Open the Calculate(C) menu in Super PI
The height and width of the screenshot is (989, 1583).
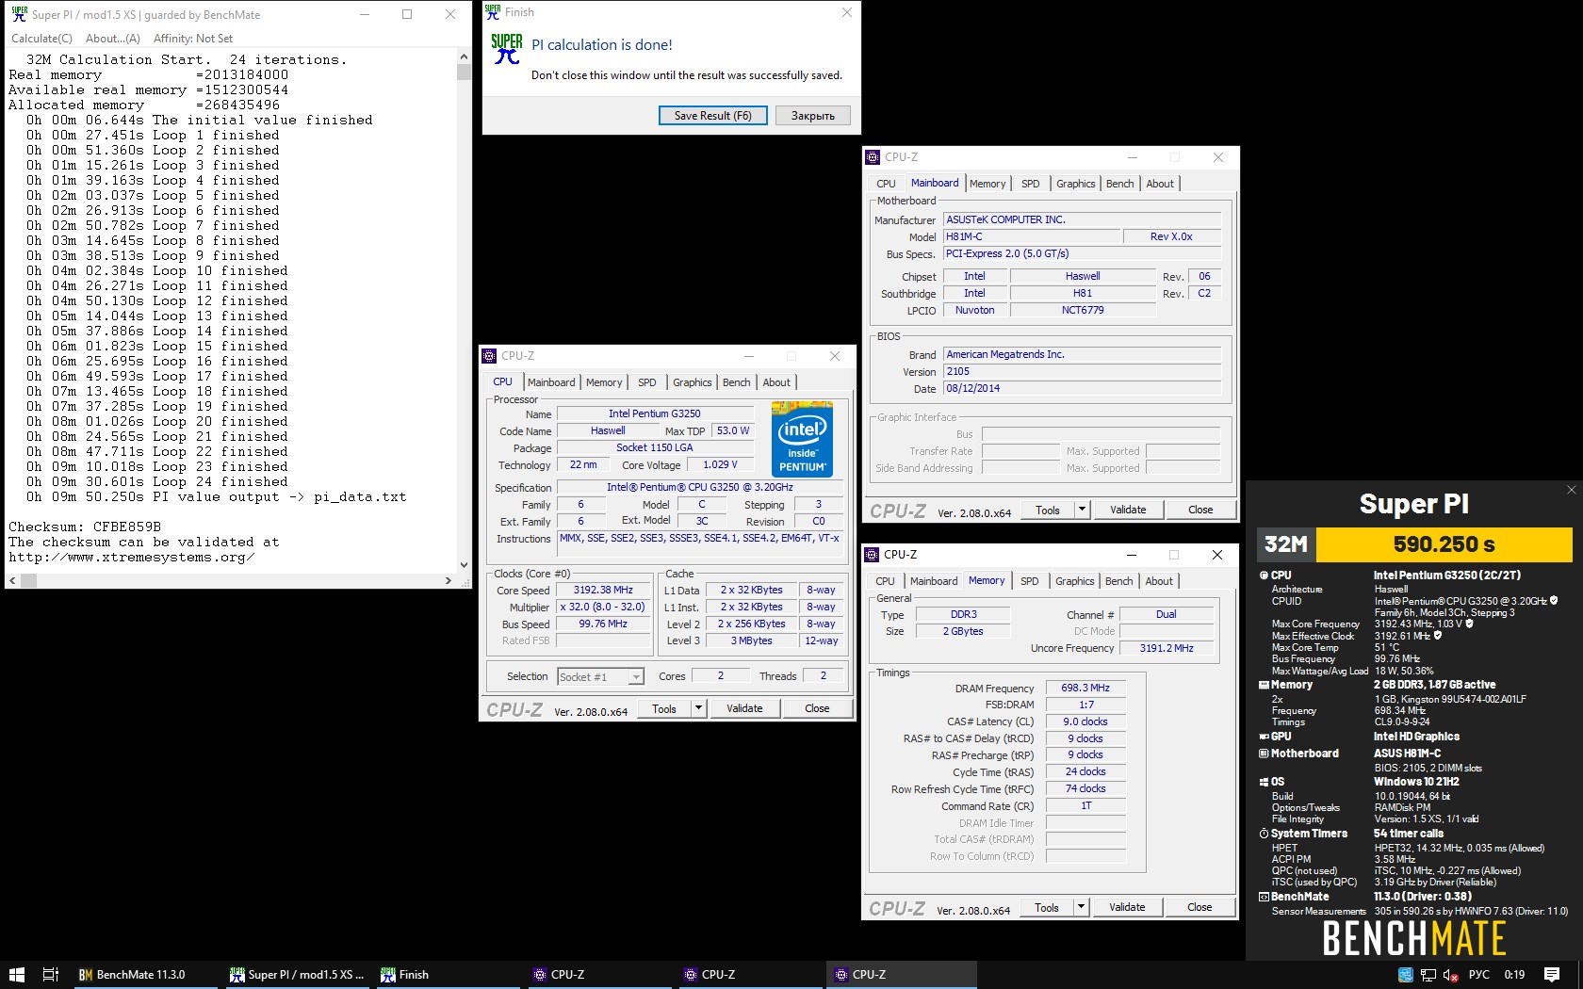[41, 39]
